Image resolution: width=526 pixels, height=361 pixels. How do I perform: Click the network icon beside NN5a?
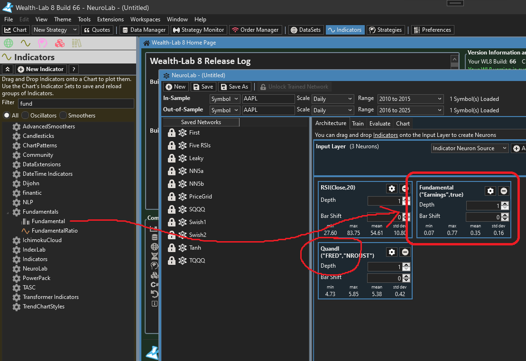[183, 171]
